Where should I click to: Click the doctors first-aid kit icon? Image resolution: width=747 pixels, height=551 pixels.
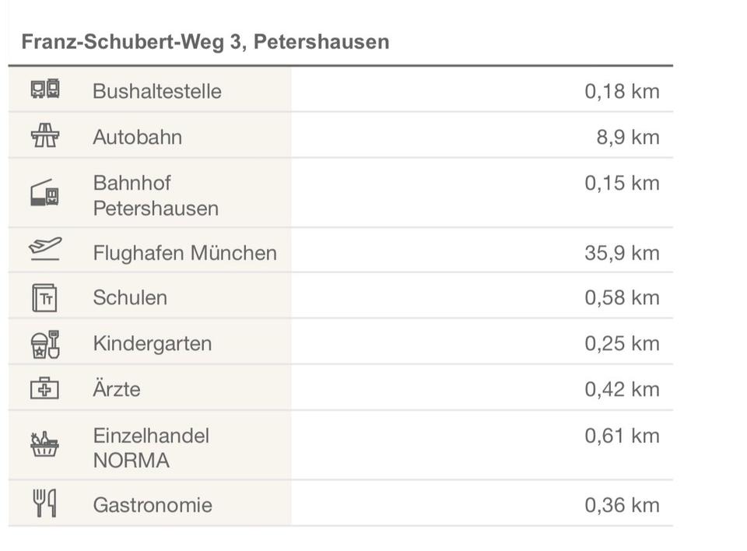coord(45,388)
